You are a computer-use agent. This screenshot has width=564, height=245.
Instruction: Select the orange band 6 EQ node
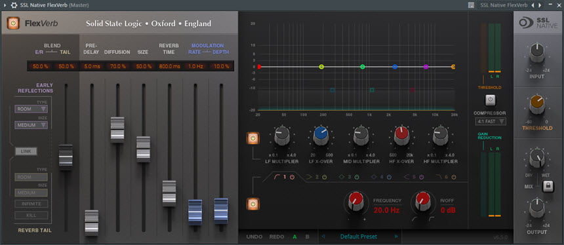(x=453, y=67)
